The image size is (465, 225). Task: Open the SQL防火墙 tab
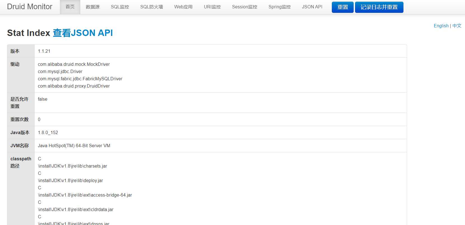[x=151, y=7]
